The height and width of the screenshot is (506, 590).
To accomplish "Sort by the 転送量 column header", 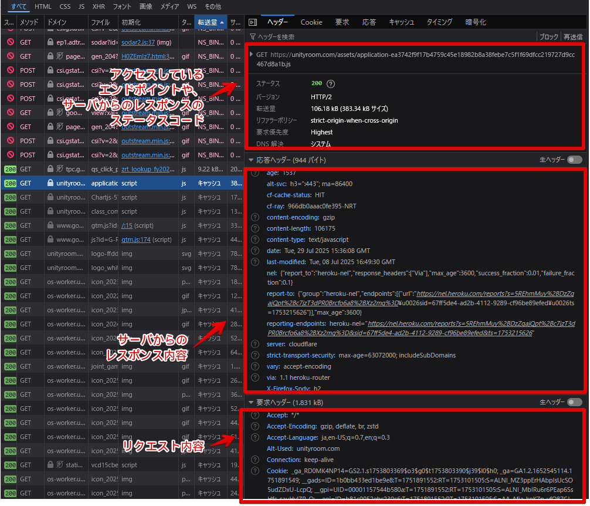I will point(211,22).
